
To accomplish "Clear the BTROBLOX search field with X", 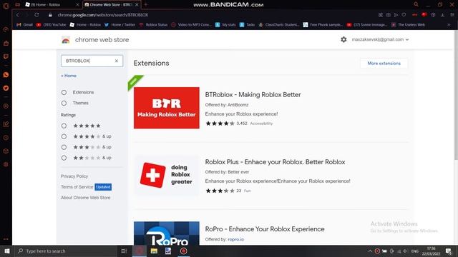I will coord(116,61).
